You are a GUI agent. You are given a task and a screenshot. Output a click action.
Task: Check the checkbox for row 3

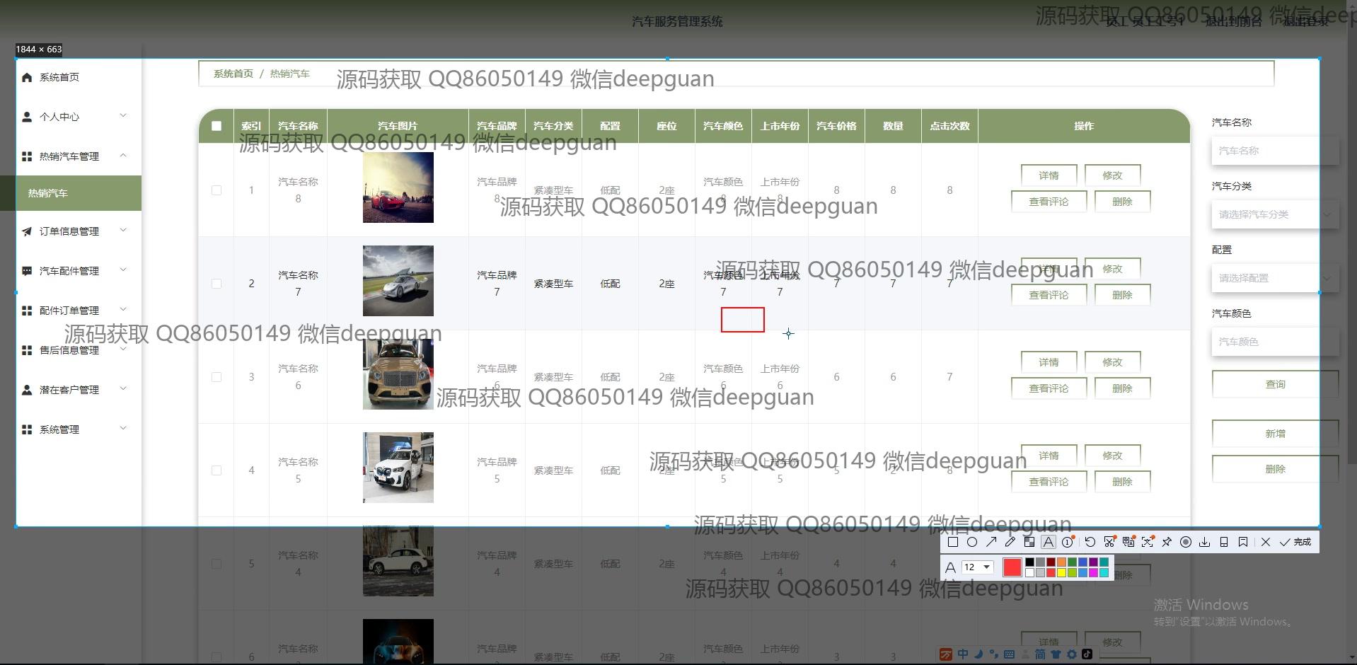pyautogui.click(x=216, y=377)
